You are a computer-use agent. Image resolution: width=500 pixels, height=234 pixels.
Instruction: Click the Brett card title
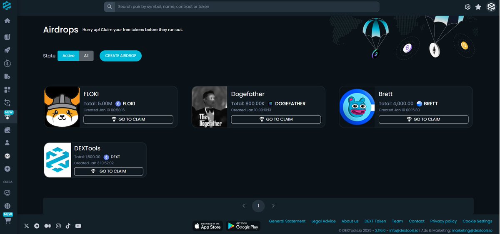pyautogui.click(x=386, y=94)
